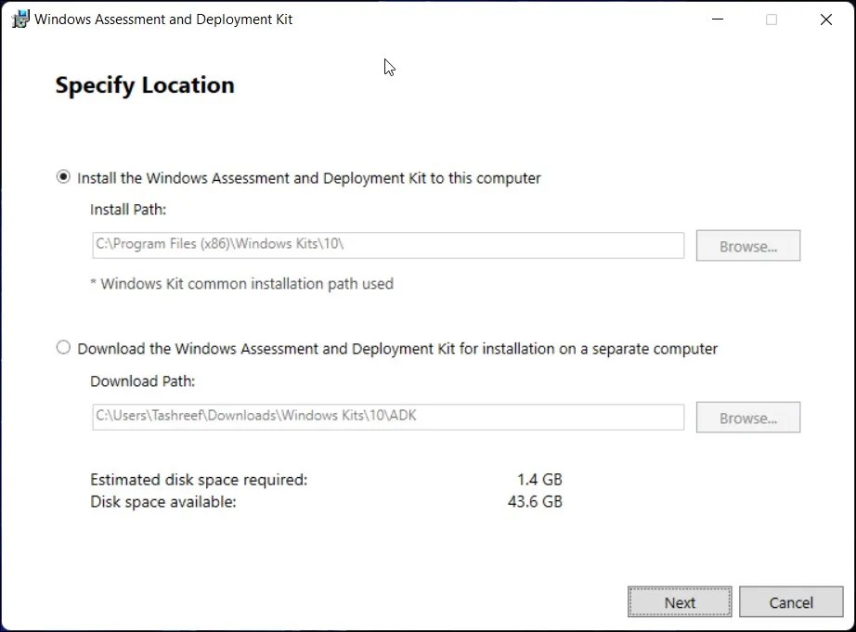Click the common installation path note
Viewport: 856px width, 632px height.
pyautogui.click(x=241, y=284)
